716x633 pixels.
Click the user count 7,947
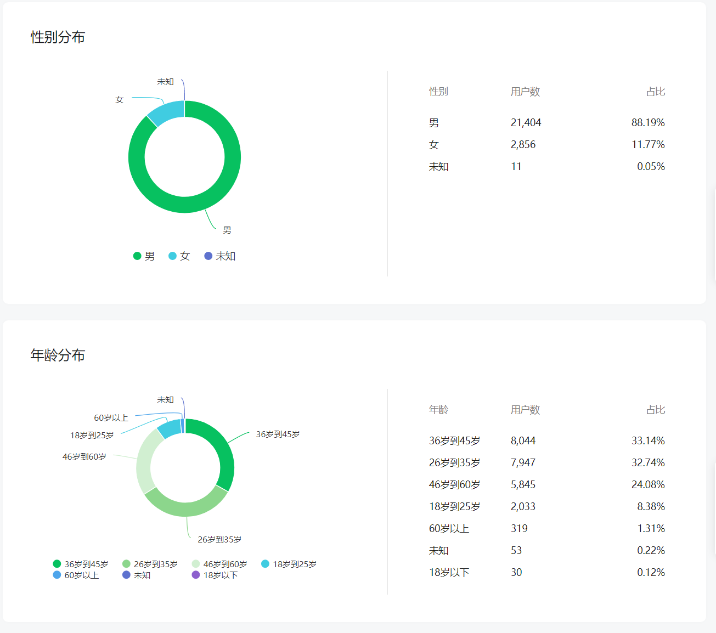pyautogui.click(x=523, y=463)
